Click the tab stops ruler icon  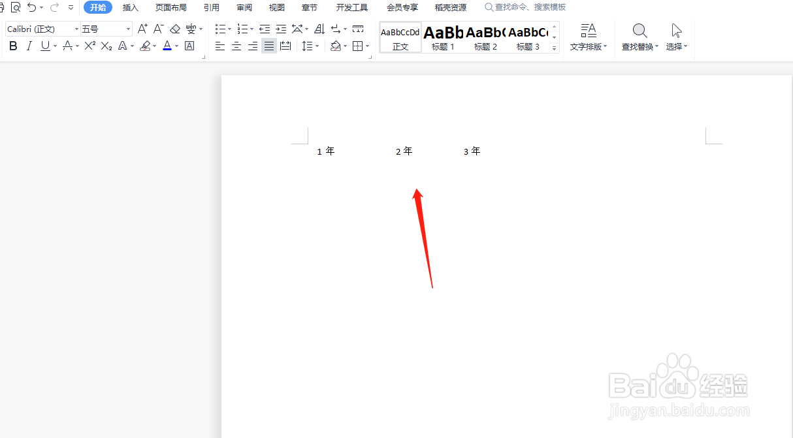point(358,29)
